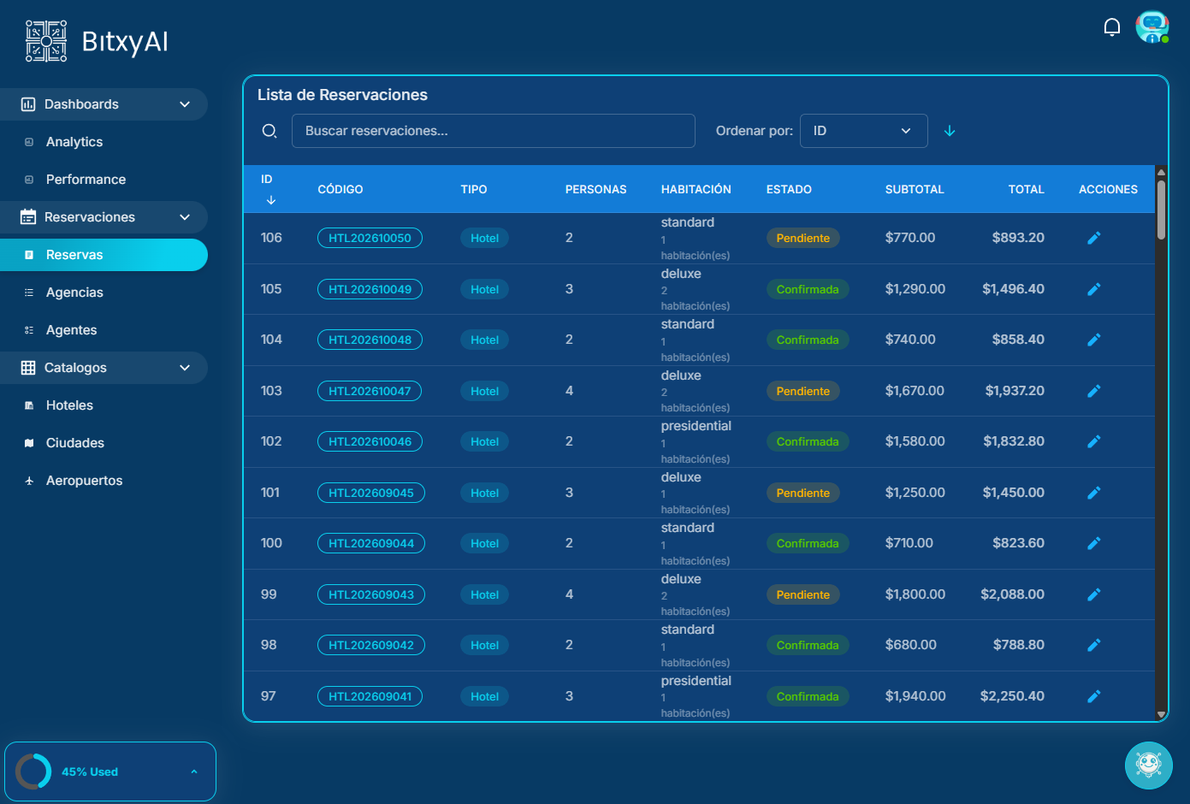Screen dimensions: 1190x804
Task: Click edit pencil for reservation 106
Action: (x=1093, y=239)
